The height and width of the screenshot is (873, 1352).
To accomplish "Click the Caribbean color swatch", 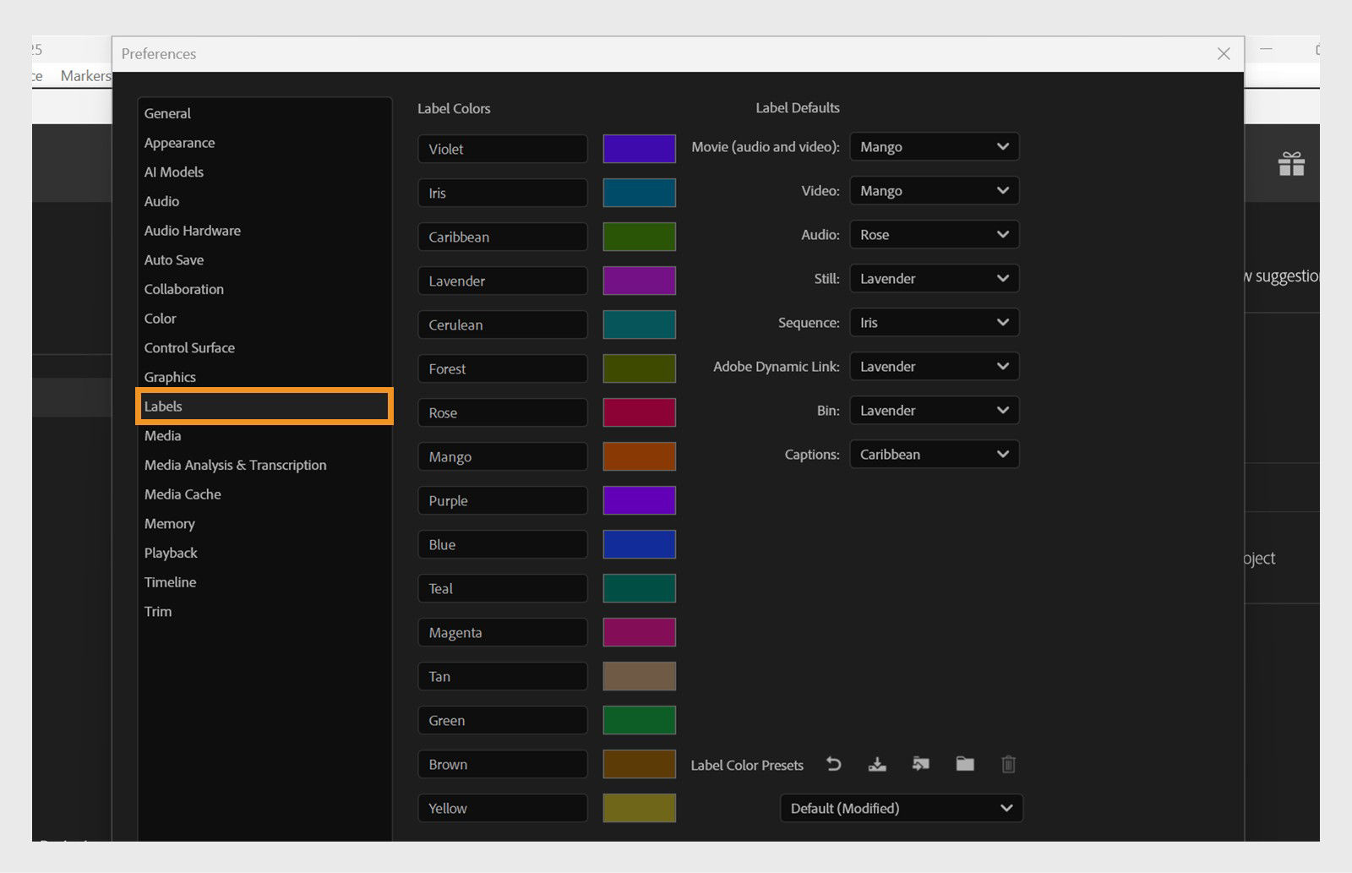I will point(639,237).
